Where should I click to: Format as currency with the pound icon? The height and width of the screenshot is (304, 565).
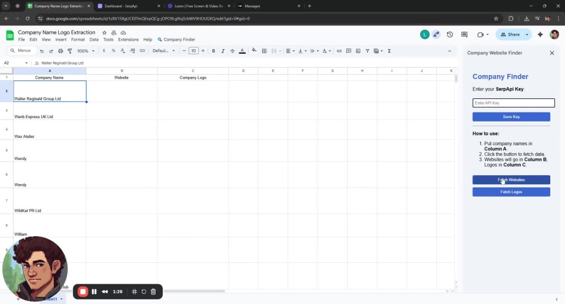pyautogui.click(x=104, y=51)
